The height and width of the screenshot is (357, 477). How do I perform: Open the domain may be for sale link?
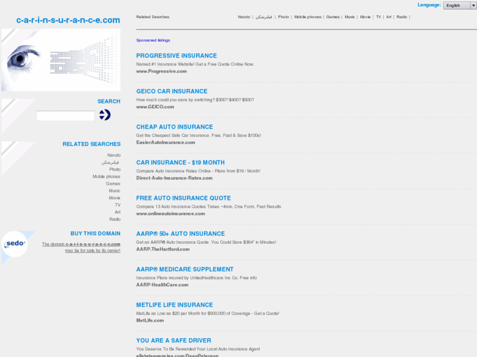click(81, 248)
